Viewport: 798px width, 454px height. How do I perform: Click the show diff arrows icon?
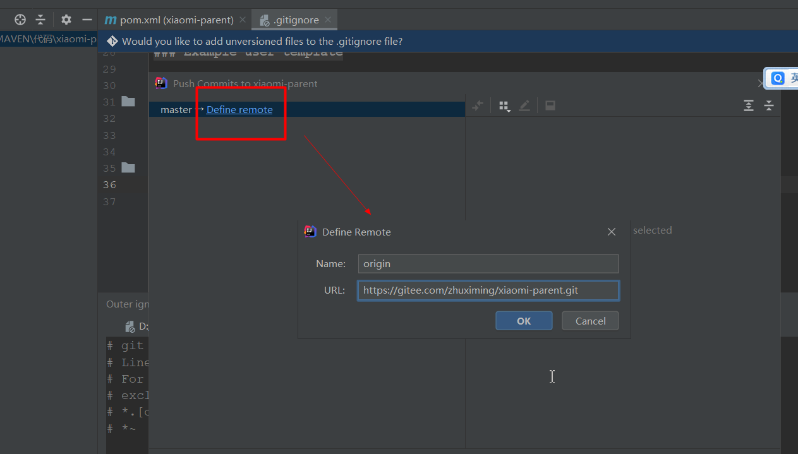tap(478, 106)
